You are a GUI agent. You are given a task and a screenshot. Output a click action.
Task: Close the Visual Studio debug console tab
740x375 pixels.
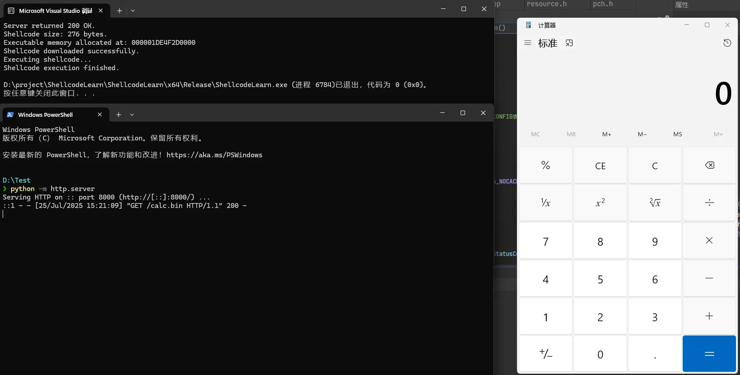[101, 11]
